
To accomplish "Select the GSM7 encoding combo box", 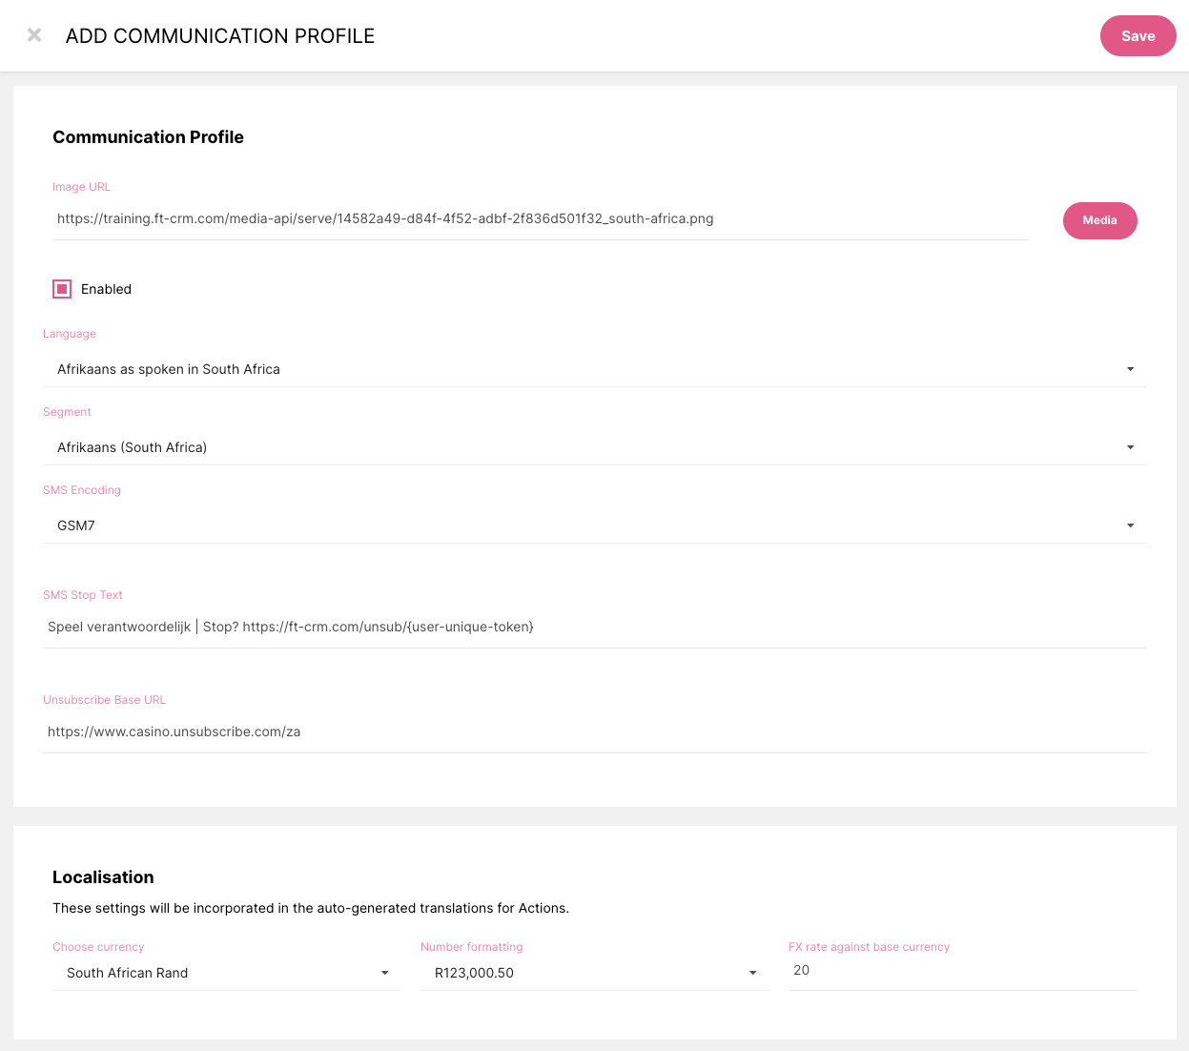I will coord(572,525).
